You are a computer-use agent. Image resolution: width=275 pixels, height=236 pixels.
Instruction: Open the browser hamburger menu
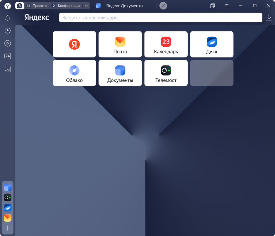227,6
